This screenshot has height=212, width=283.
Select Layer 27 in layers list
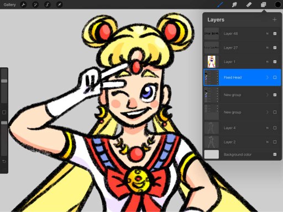pyautogui.click(x=242, y=47)
